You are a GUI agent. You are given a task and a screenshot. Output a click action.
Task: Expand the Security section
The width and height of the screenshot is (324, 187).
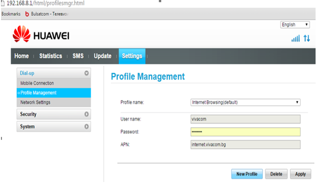(x=54, y=114)
